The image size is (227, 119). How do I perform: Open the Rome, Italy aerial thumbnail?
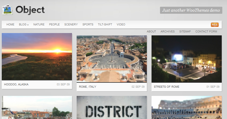pos(112,59)
